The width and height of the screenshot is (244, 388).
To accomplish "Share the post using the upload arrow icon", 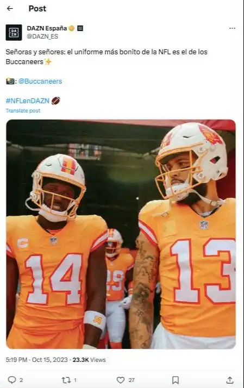I will pos(230,380).
